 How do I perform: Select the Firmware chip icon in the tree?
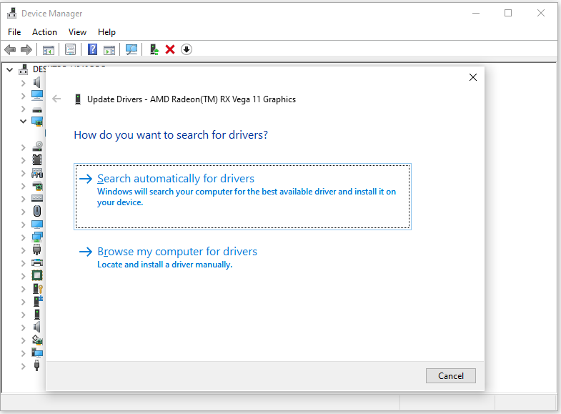click(x=37, y=159)
